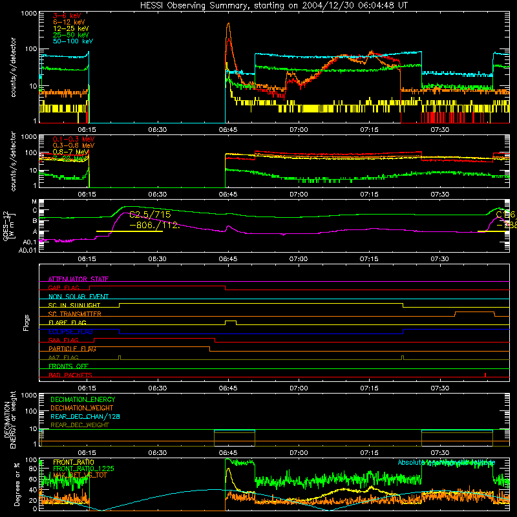Screen dimensions: 517x517
Task: Click the M class tick on GOES axis
Action: coord(34,202)
